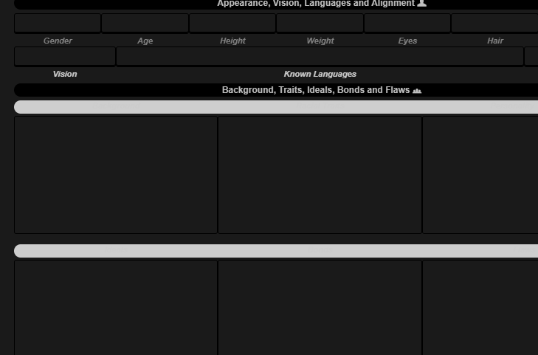
Task: Click the Age input field
Action: point(145,23)
